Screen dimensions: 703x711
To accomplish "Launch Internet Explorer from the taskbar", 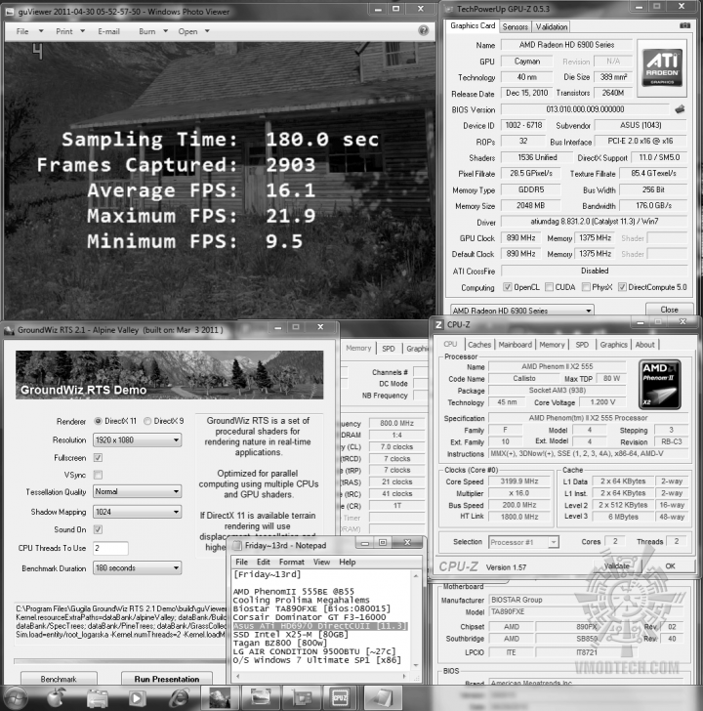I will point(179,698).
